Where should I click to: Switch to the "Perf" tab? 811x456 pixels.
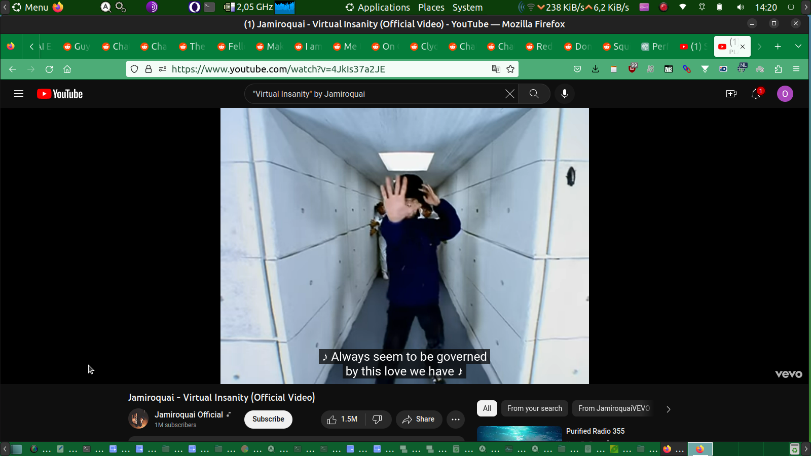[x=655, y=47]
